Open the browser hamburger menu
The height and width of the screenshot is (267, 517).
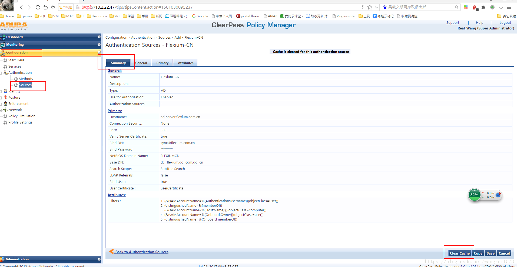click(509, 7)
